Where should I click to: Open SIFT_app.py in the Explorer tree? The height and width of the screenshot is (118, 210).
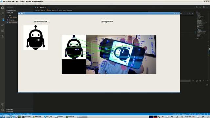pyautogui.click(x=13, y=22)
